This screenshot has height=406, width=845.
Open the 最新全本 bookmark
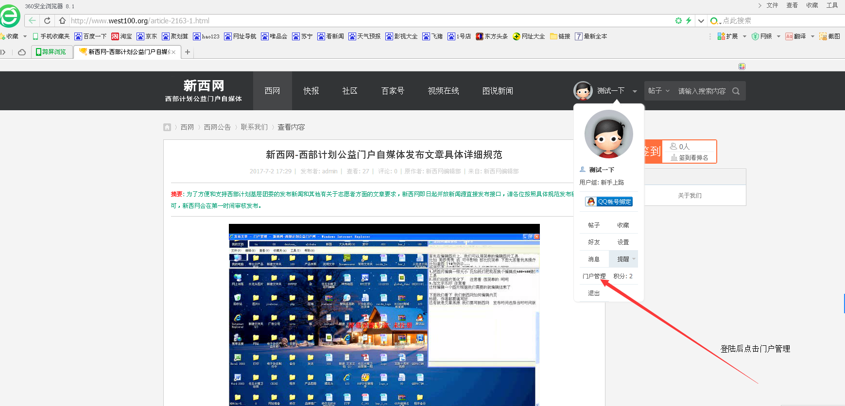[591, 36]
